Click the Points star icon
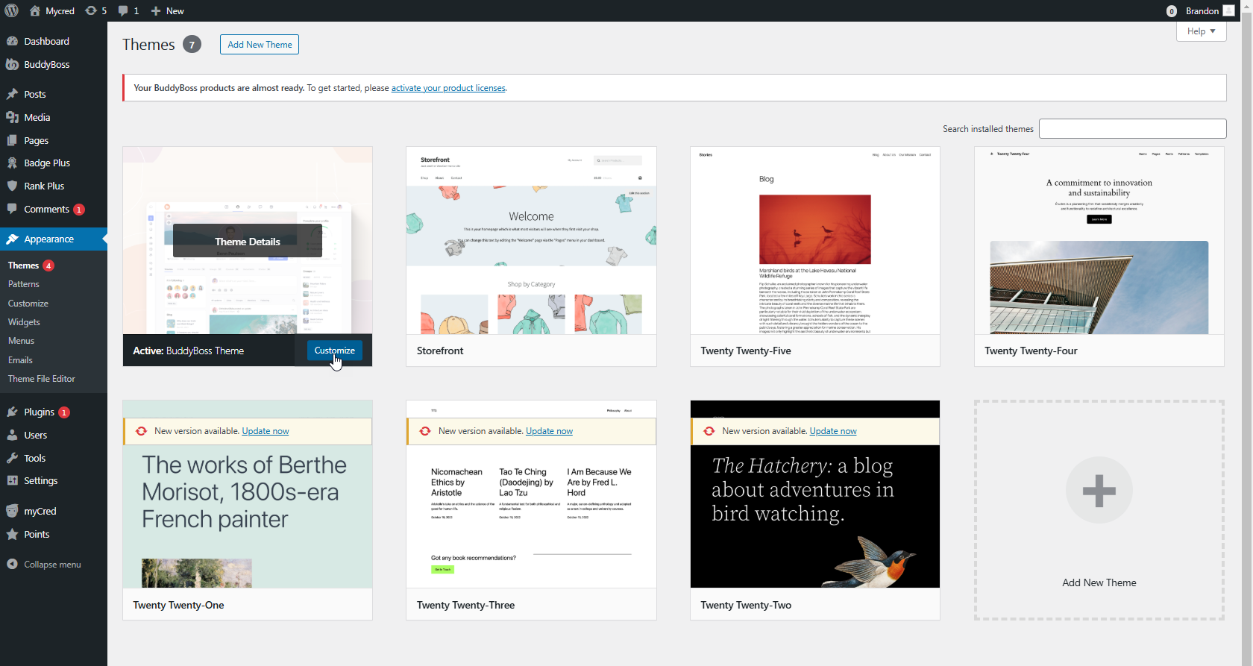 (12, 534)
